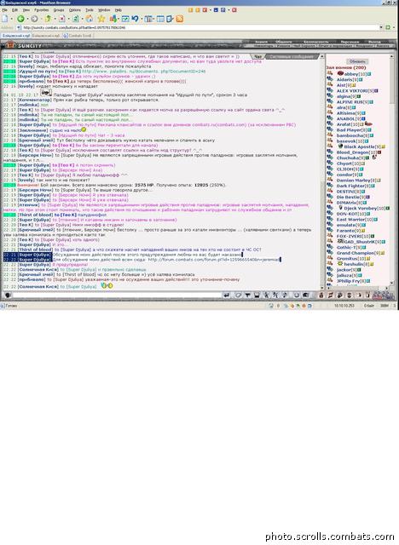This screenshot has width=399, height=545.
Task: Click the green Back navigation button
Action: [x=20, y=19]
